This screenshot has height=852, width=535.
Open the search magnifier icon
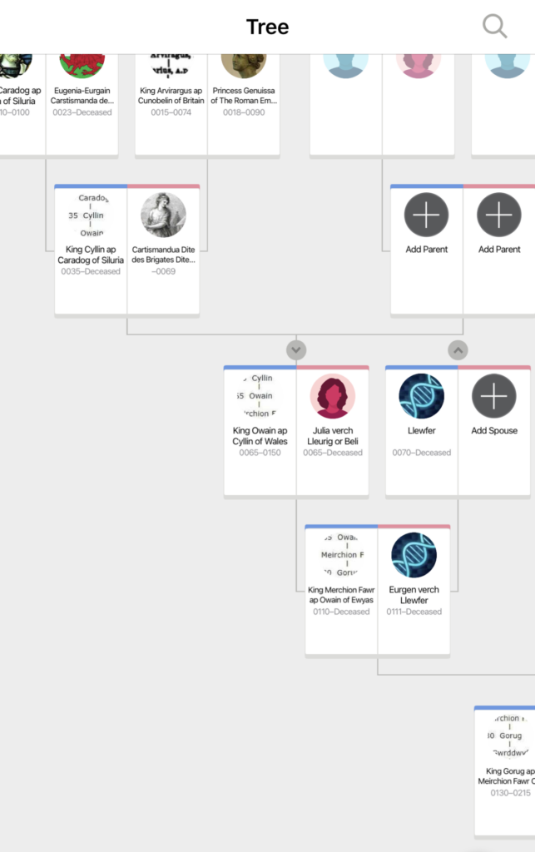pos(494,27)
